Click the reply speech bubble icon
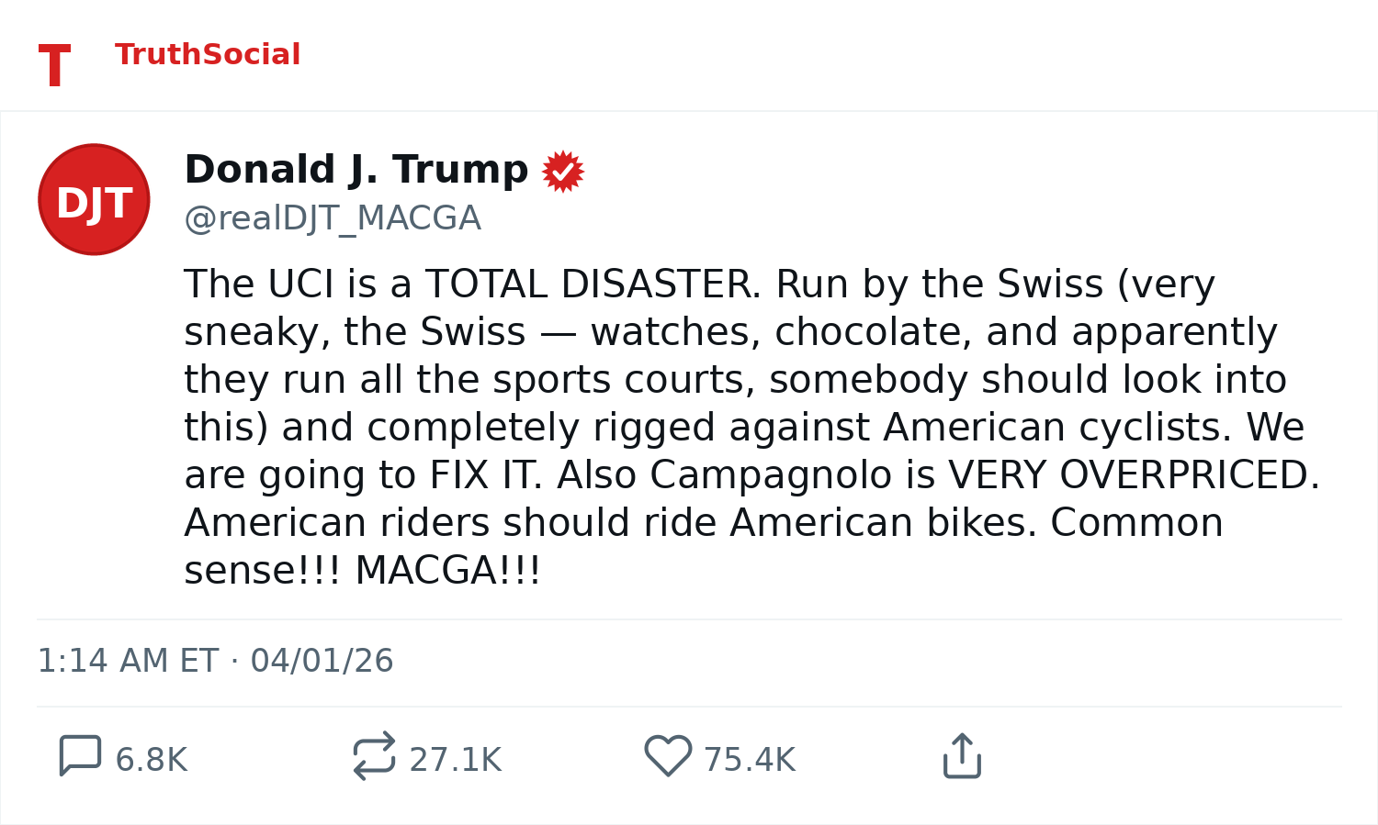This screenshot has height=825, width=1378. pos(81,756)
